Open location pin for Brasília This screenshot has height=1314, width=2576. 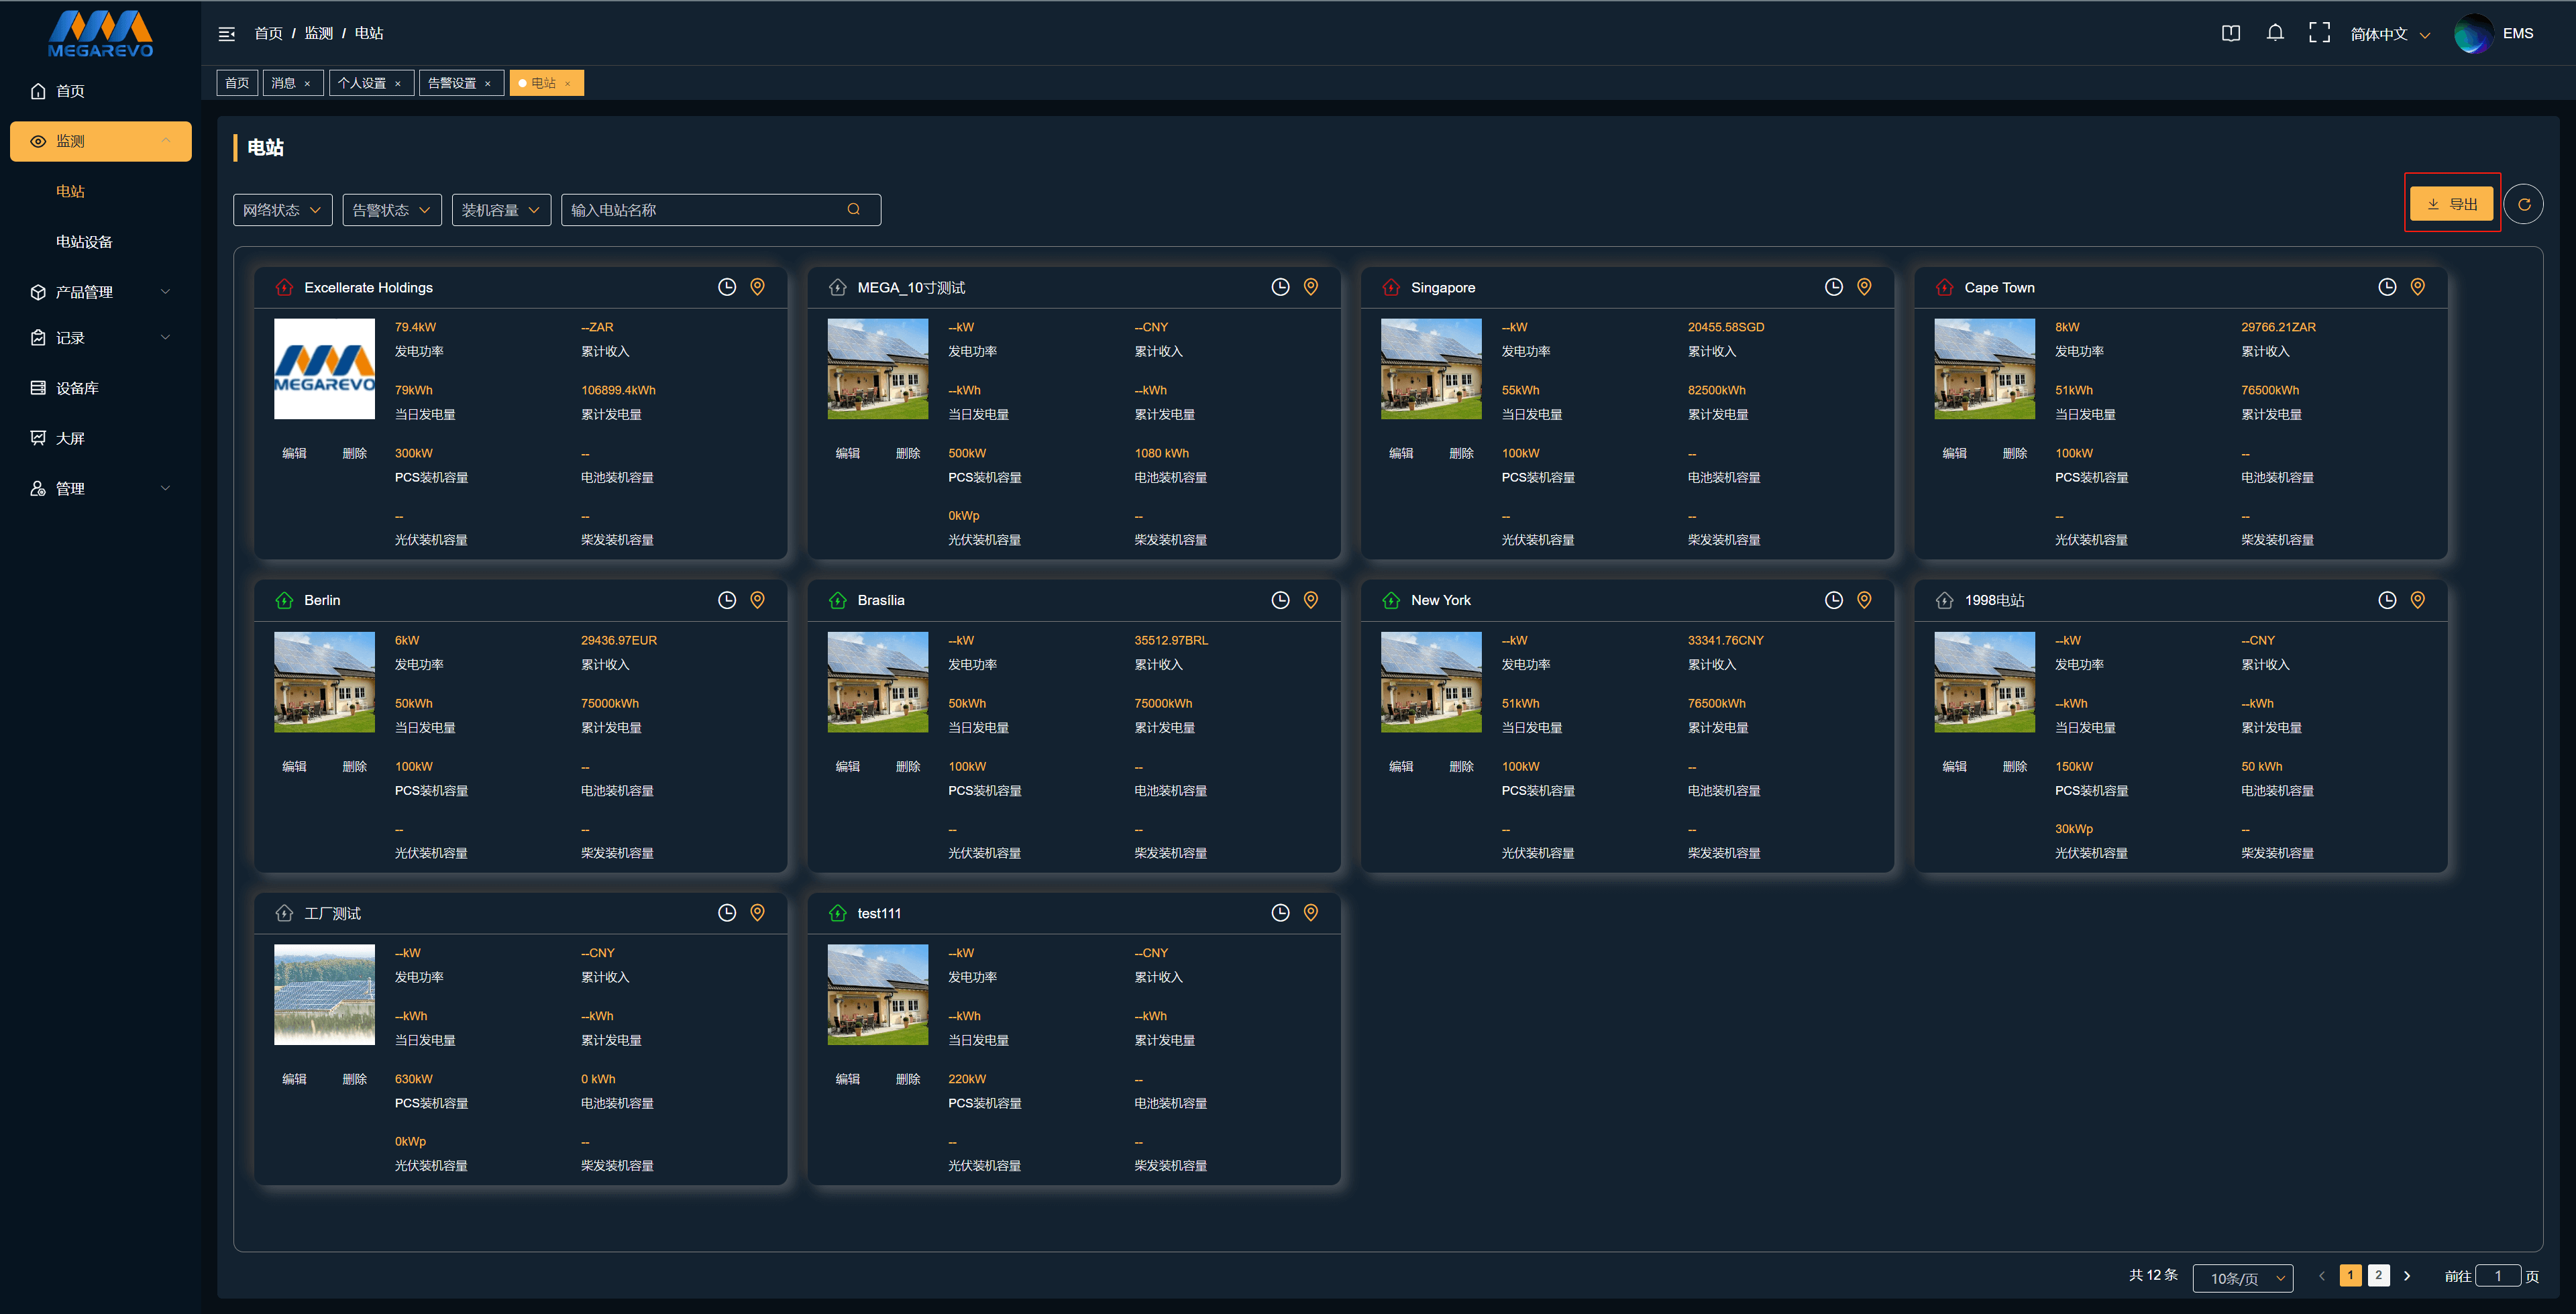(1311, 600)
